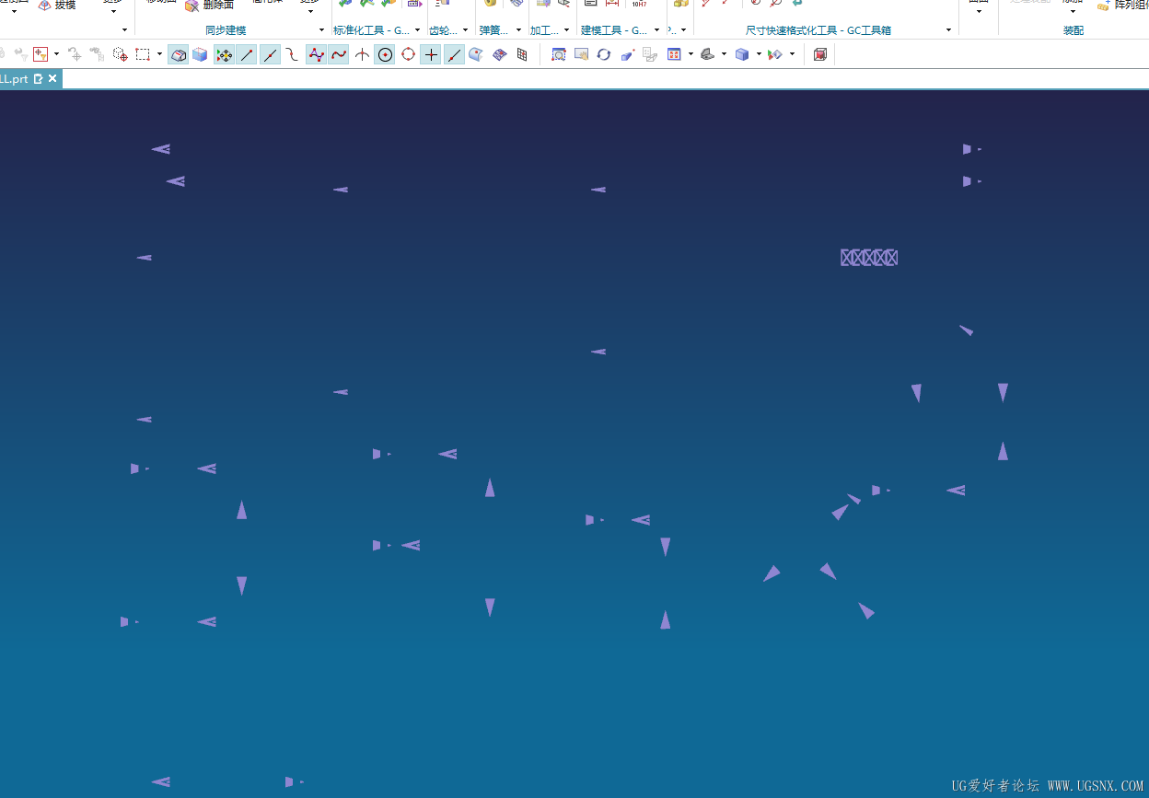This screenshot has width=1149, height=798.
Task: Click the 建模工具 group label
Action: [614, 30]
